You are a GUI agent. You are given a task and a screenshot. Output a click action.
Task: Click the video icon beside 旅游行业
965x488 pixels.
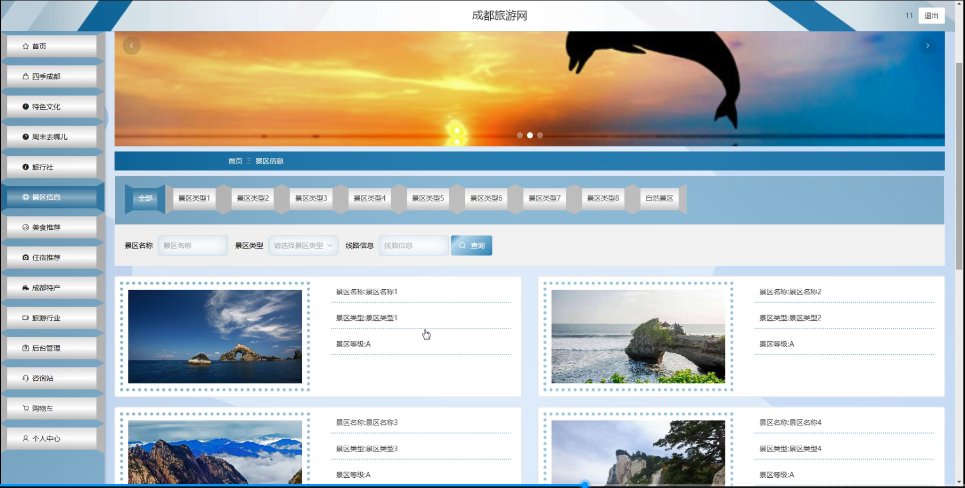tap(25, 318)
